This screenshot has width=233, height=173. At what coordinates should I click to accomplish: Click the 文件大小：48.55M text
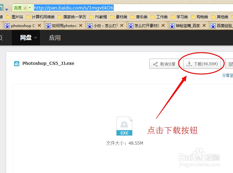124,143
